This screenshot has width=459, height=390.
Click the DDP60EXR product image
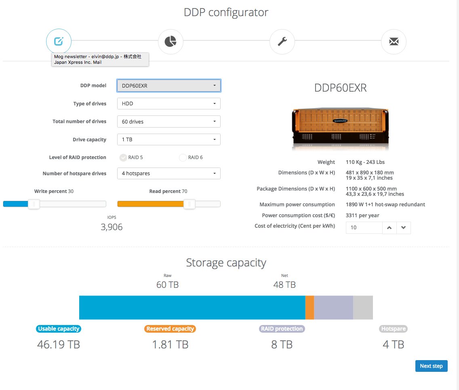coord(340,129)
